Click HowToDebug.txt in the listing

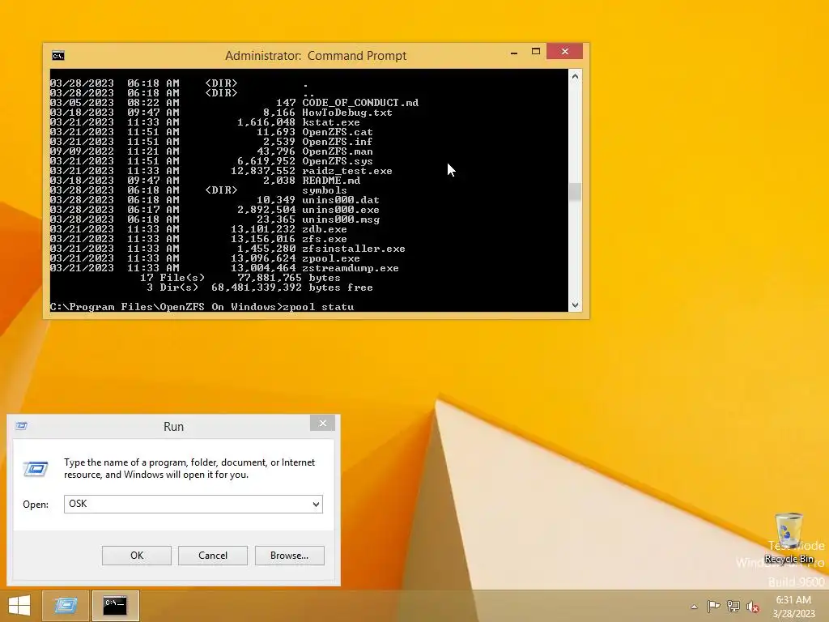coord(346,112)
